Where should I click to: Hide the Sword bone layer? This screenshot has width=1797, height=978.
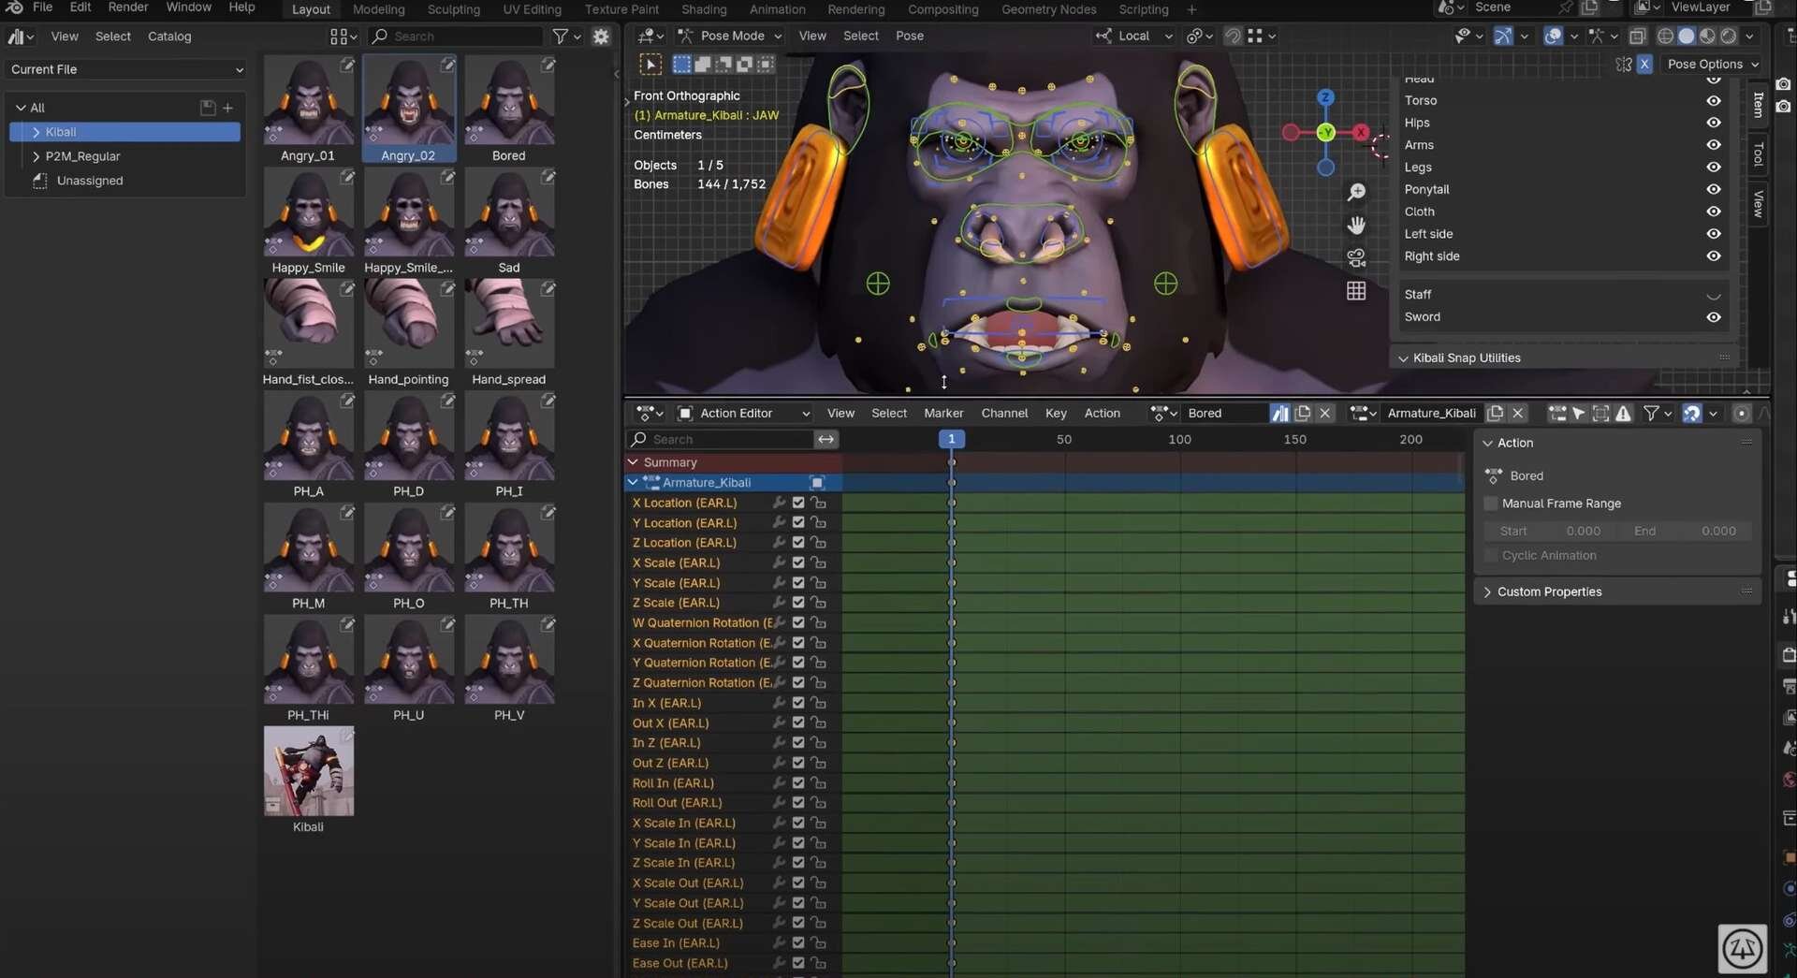1714,317
